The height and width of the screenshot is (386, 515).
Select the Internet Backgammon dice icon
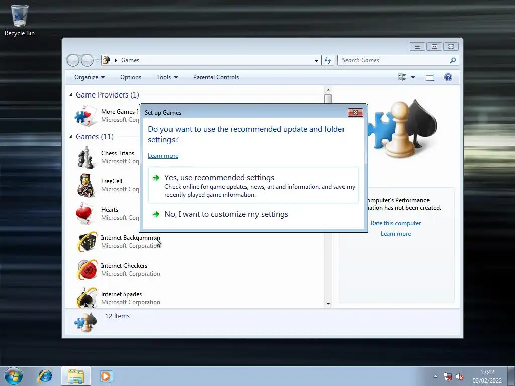[x=87, y=242]
